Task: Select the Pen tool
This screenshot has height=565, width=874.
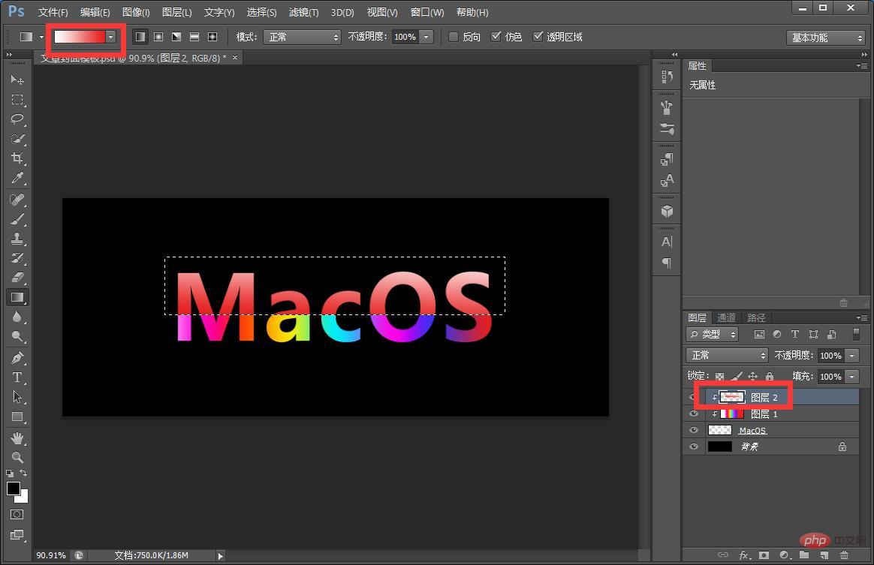Action: 17,357
